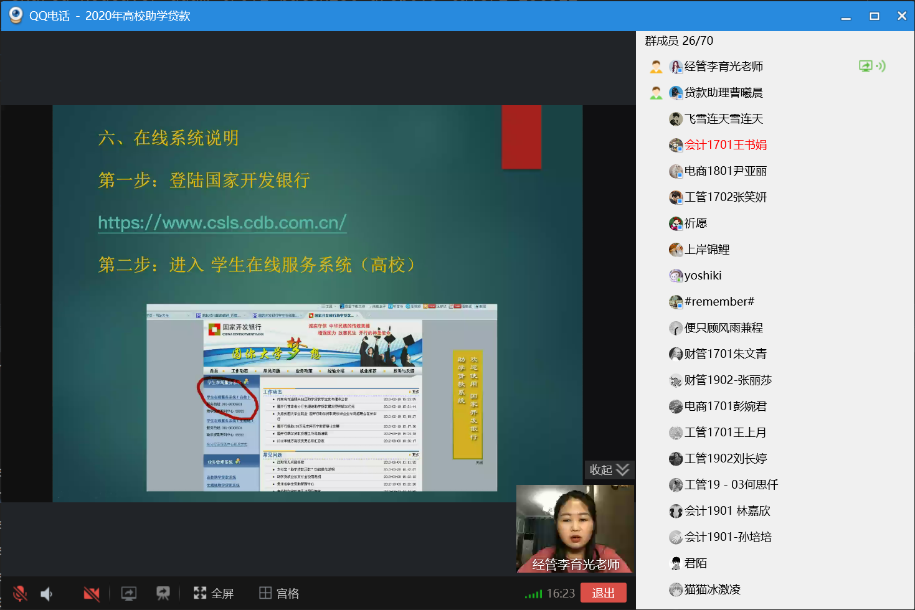
Task: Start screen sharing from the bottom toolbar
Action: coord(129,594)
